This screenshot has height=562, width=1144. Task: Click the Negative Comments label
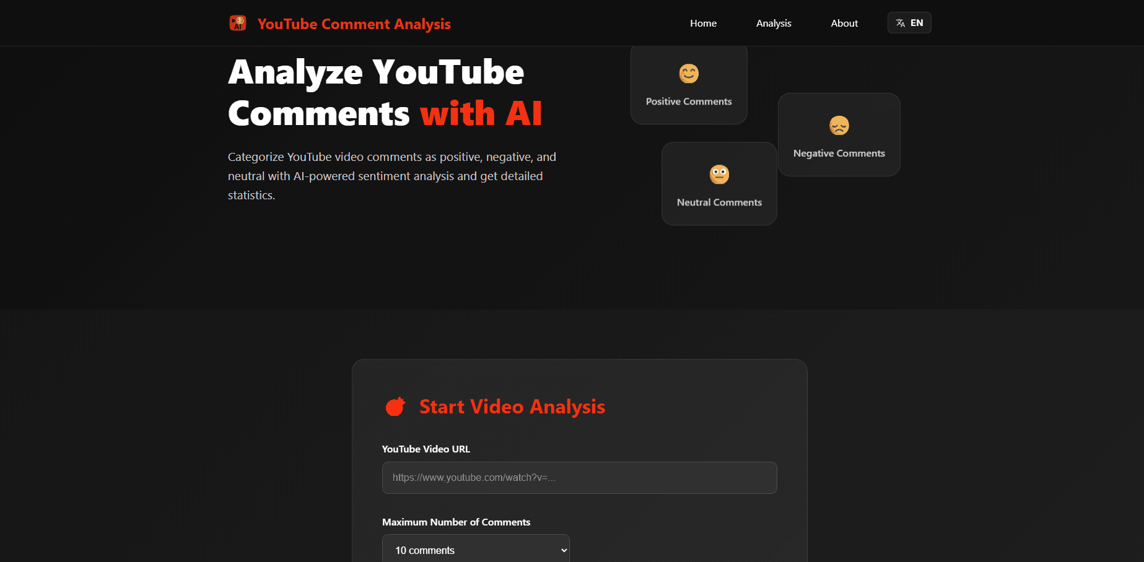click(x=839, y=153)
